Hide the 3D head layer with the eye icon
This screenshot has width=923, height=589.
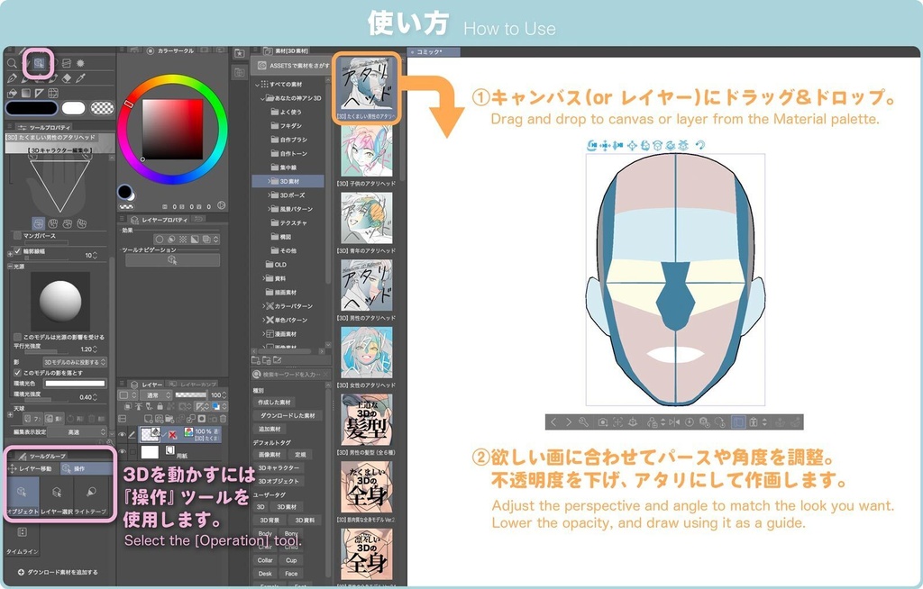pyautogui.click(x=122, y=435)
